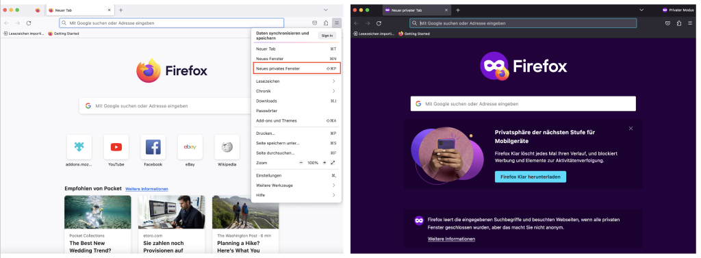Select Seite durchsuchen menu entry
Screen dimensions: 701x258
click(x=296, y=153)
